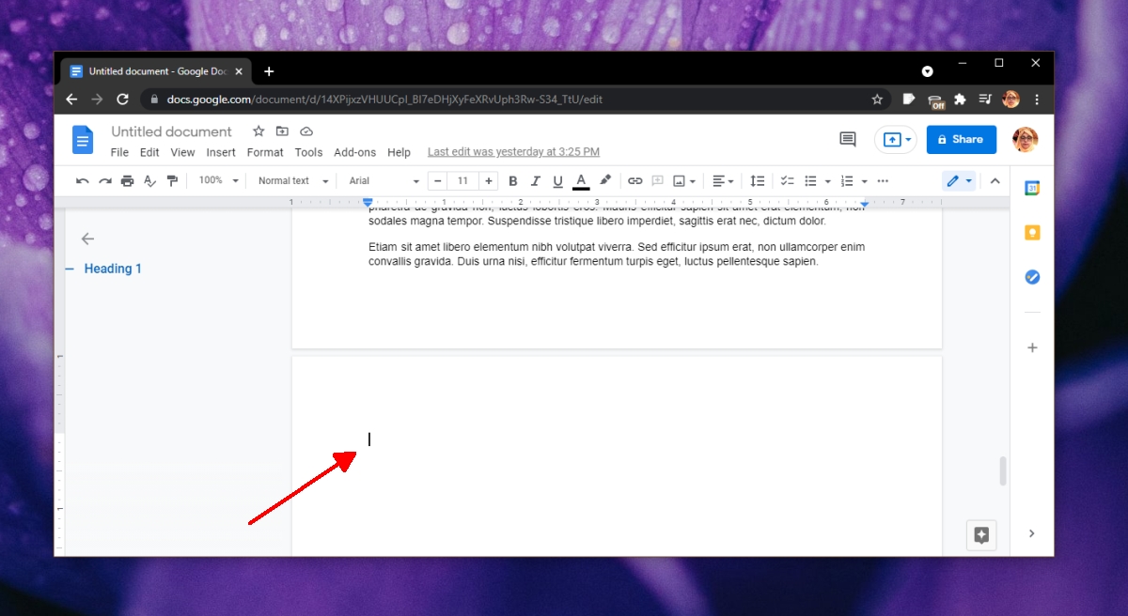Open the Present to a meeting button
1128x616 pixels.
(897, 139)
